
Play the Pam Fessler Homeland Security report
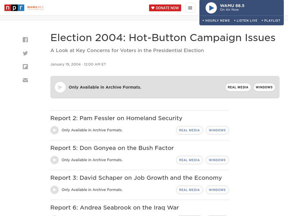pyautogui.click(x=55, y=130)
